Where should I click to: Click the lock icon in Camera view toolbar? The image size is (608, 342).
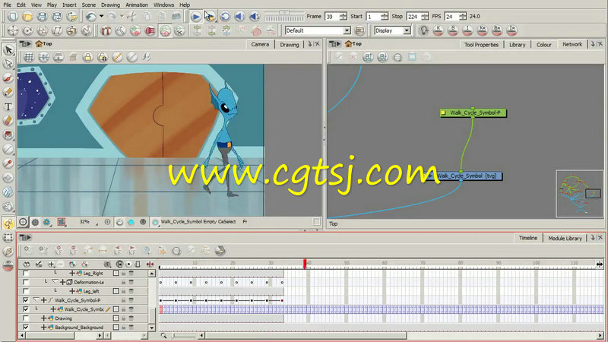[x=87, y=58]
